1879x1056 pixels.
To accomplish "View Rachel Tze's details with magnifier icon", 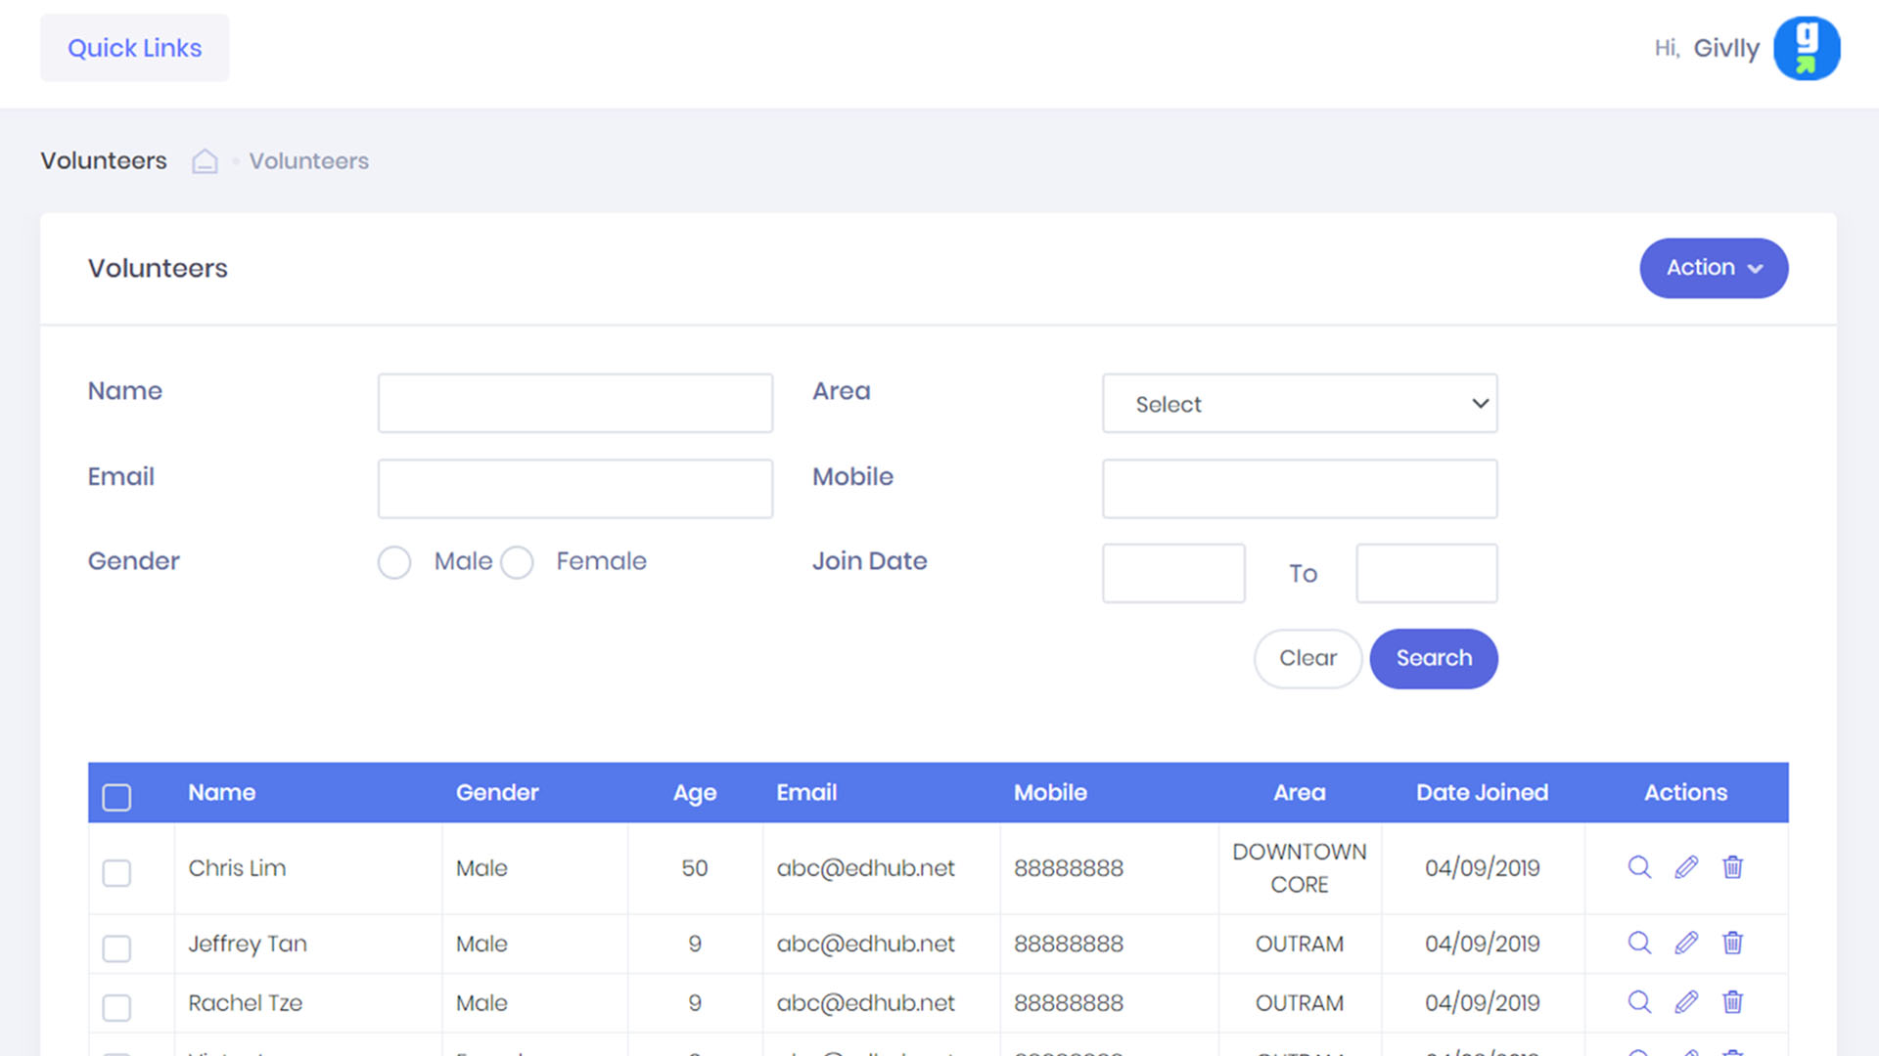I will [1639, 1002].
